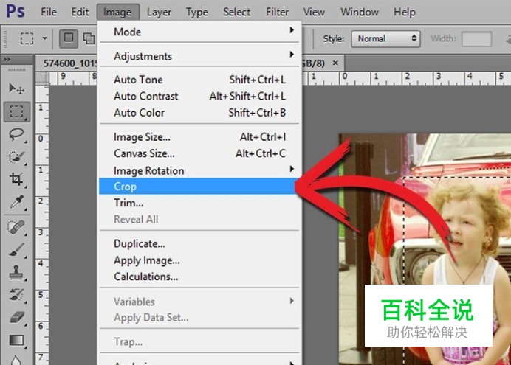Open the Select menu
Screen dimensions: 511x365
point(236,12)
